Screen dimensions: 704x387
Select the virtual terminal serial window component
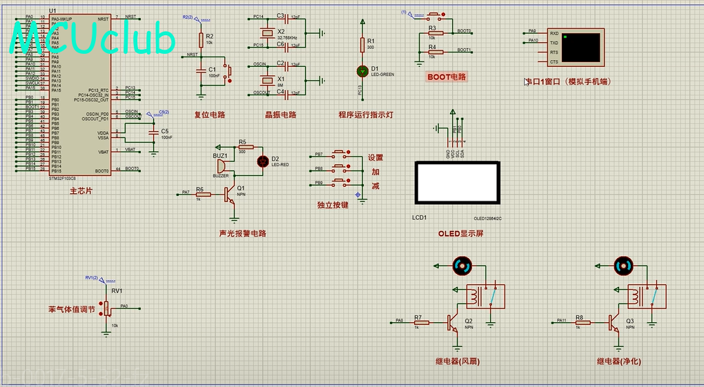[x=576, y=47]
